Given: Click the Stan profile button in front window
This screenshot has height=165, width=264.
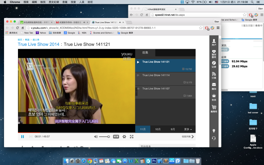Looking at the screenshot, I should tap(217, 22).
